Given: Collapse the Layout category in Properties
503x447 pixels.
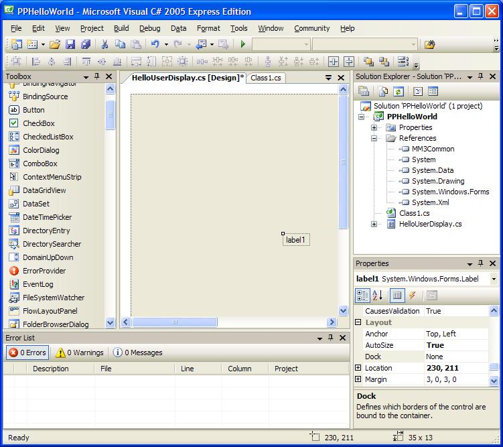Looking at the screenshot, I should click(358, 322).
